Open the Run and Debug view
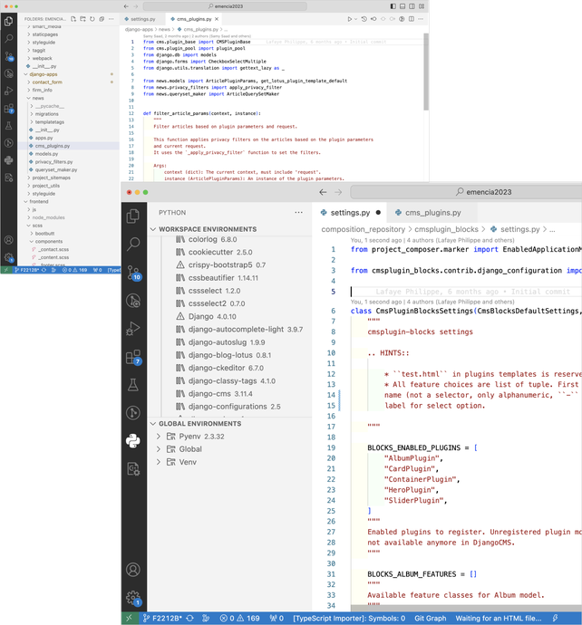Viewport: 582px width, 625px height. 133,328
